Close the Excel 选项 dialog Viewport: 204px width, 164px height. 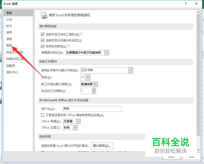click(197, 4)
